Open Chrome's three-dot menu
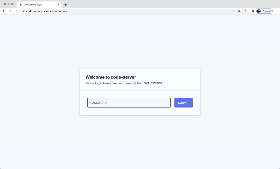The image size is (280, 169). [x=276, y=11]
